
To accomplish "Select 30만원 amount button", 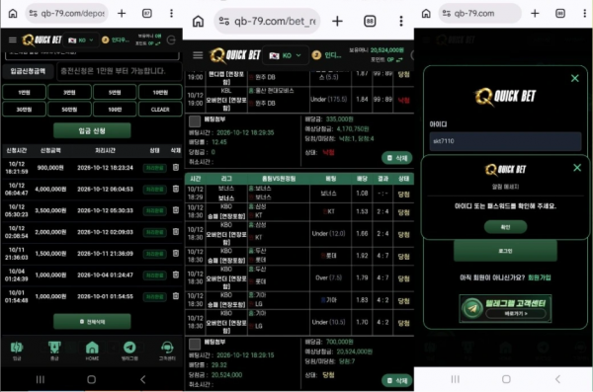I will [x=24, y=110].
